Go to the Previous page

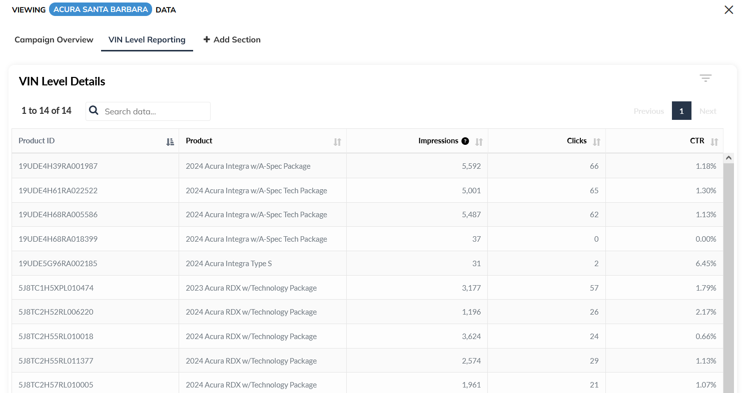(648, 111)
